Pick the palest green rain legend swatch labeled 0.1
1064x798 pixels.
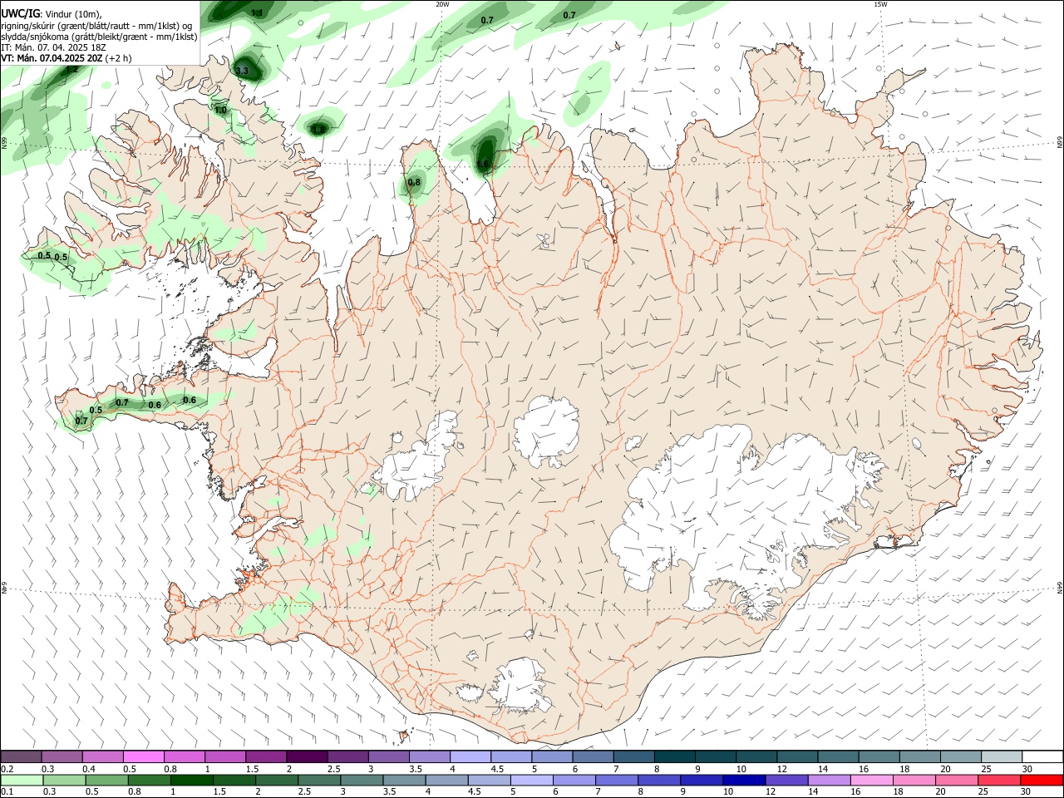pos(22,780)
